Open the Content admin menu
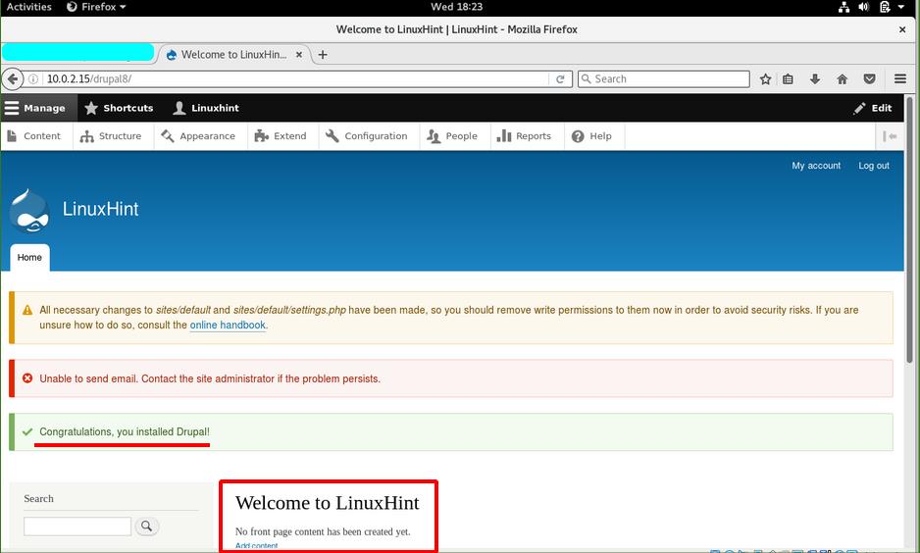The width and height of the screenshot is (920, 553). pos(34,136)
